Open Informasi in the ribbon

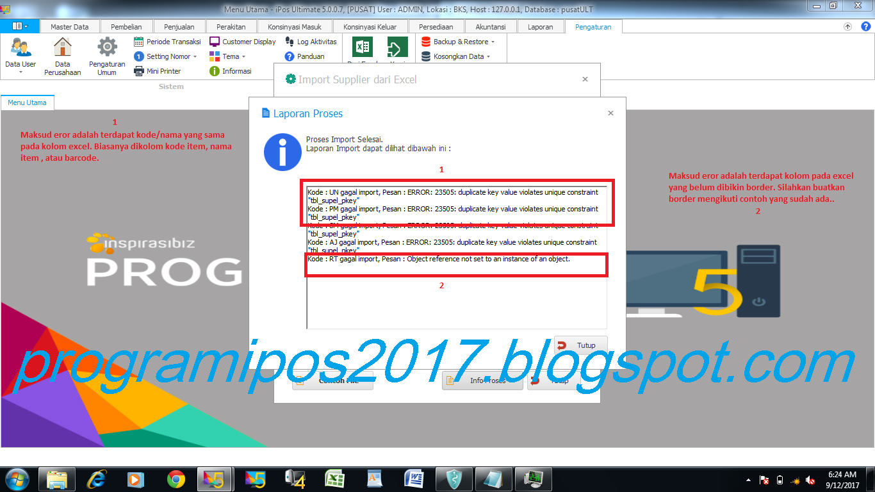coord(231,71)
